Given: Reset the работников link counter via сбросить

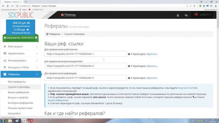Looking at the screenshot, I should [152, 54].
